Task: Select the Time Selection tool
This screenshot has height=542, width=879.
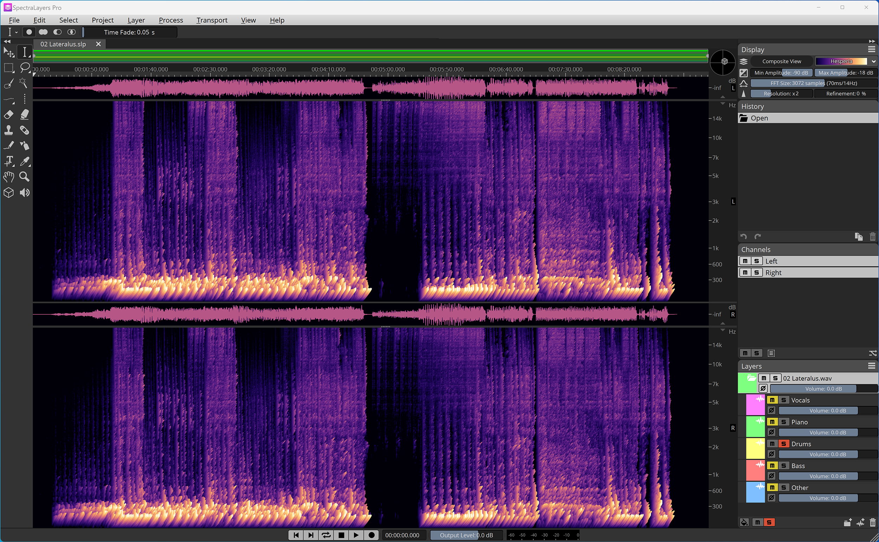Action: pos(24,52)
